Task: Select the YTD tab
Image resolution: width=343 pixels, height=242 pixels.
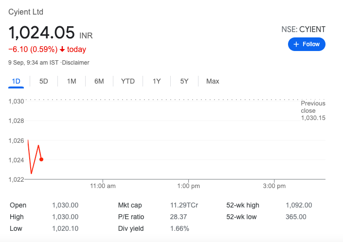Action: point(128,81)
